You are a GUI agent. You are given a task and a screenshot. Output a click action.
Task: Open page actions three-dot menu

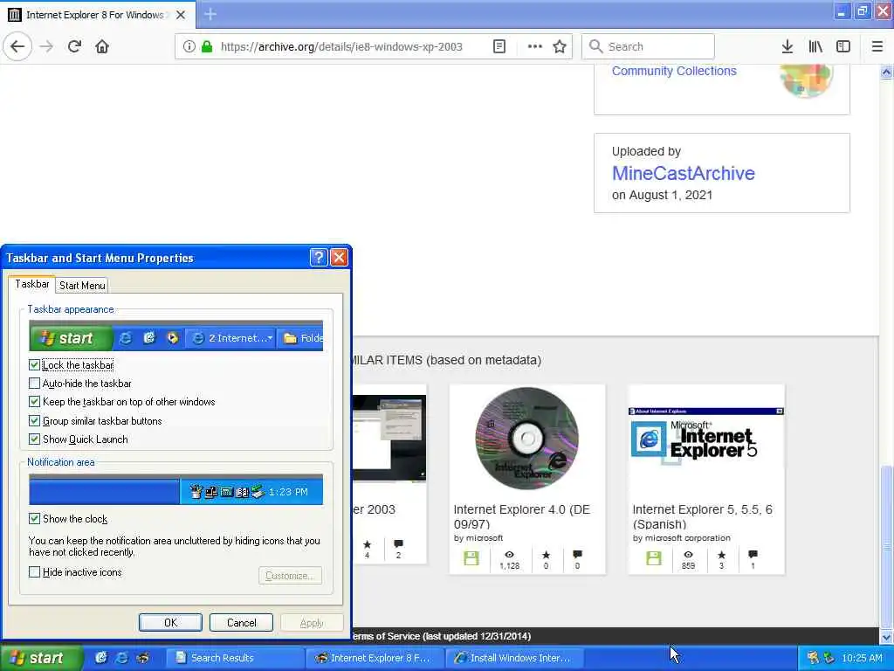tap(535, 47)
